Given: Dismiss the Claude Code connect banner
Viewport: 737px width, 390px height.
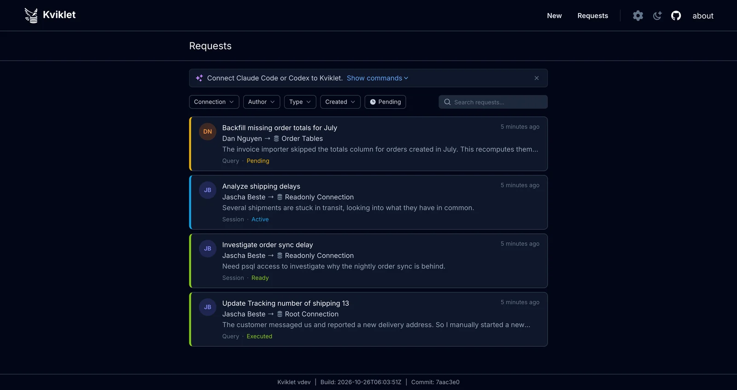Looking at the screenshot, I should 537,78.
